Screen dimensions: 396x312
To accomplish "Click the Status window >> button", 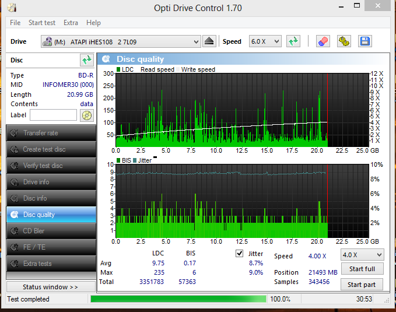I will pos(51,287).
